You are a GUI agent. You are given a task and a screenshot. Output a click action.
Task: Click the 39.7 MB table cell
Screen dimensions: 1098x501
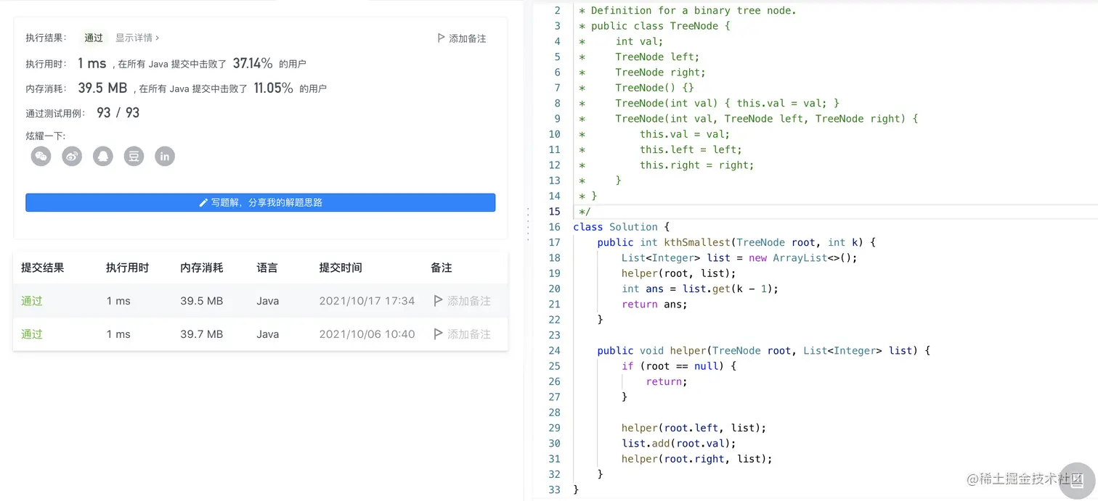coord(202,334)
